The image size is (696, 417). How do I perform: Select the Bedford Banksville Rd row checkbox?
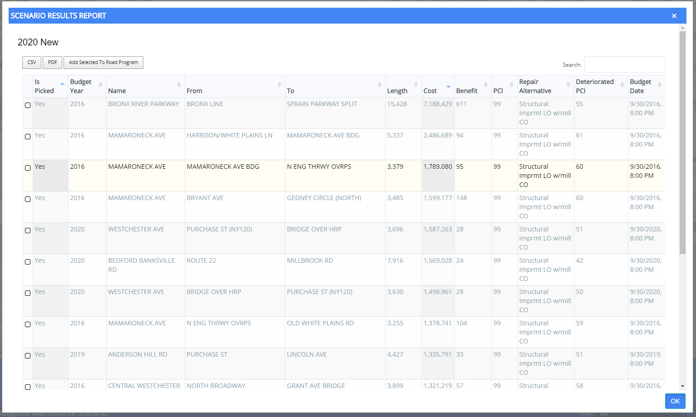click(x=28, y=262)
